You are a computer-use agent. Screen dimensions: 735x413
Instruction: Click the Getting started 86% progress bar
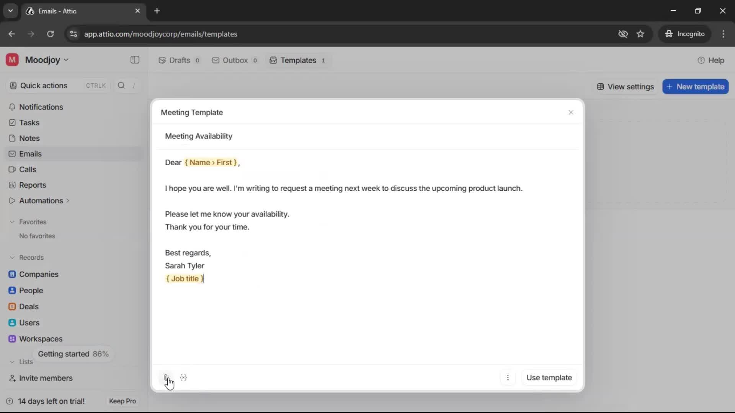coord(73,354)
